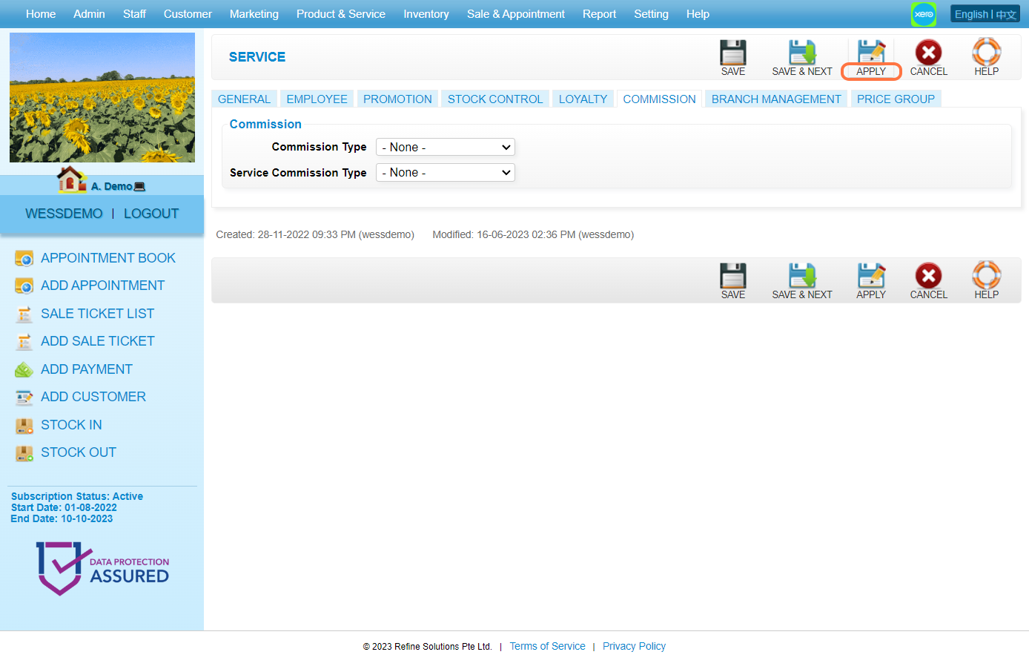Select the Commission tab
The height and width of the screenshot is (669, 1029).
click(659, 99)
